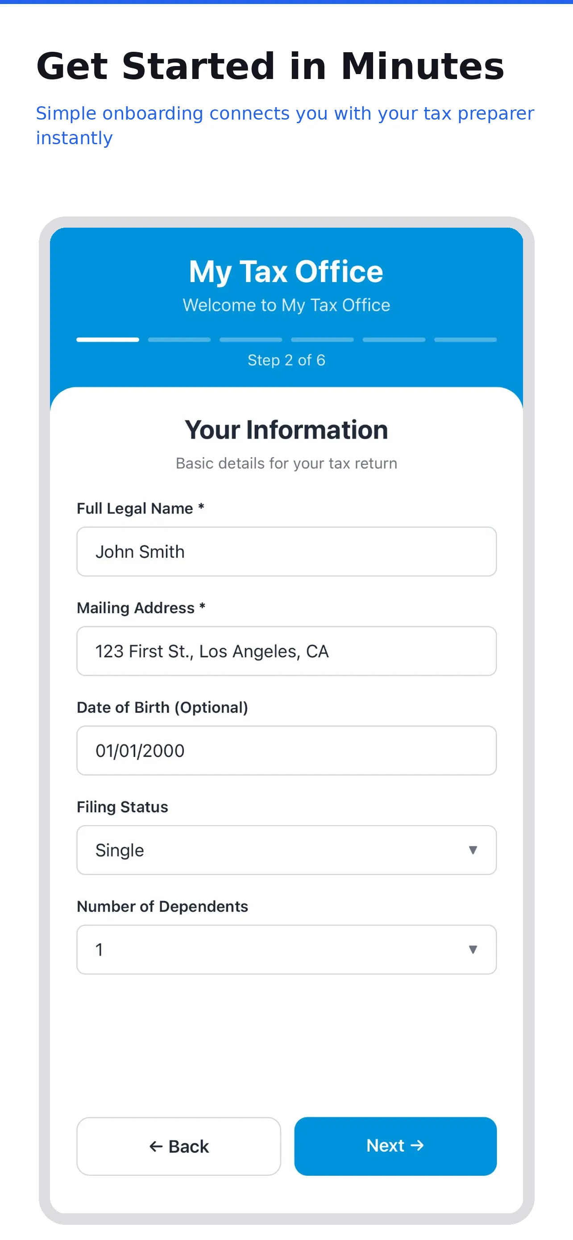The width and height of the screenshot is (573, 1240).
Task: Click the Your Information heading
Action: 286,429
